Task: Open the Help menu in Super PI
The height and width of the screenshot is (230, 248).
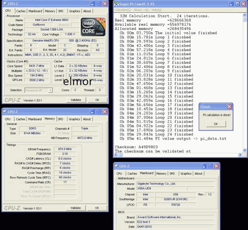Action: coord(156,10)
